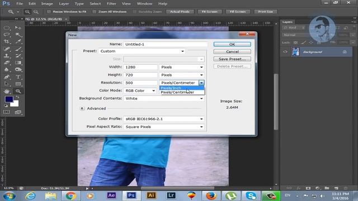Click the swap foreground/background colors arrow
This screenshot has height=201, width=358.
pos(17,97)
